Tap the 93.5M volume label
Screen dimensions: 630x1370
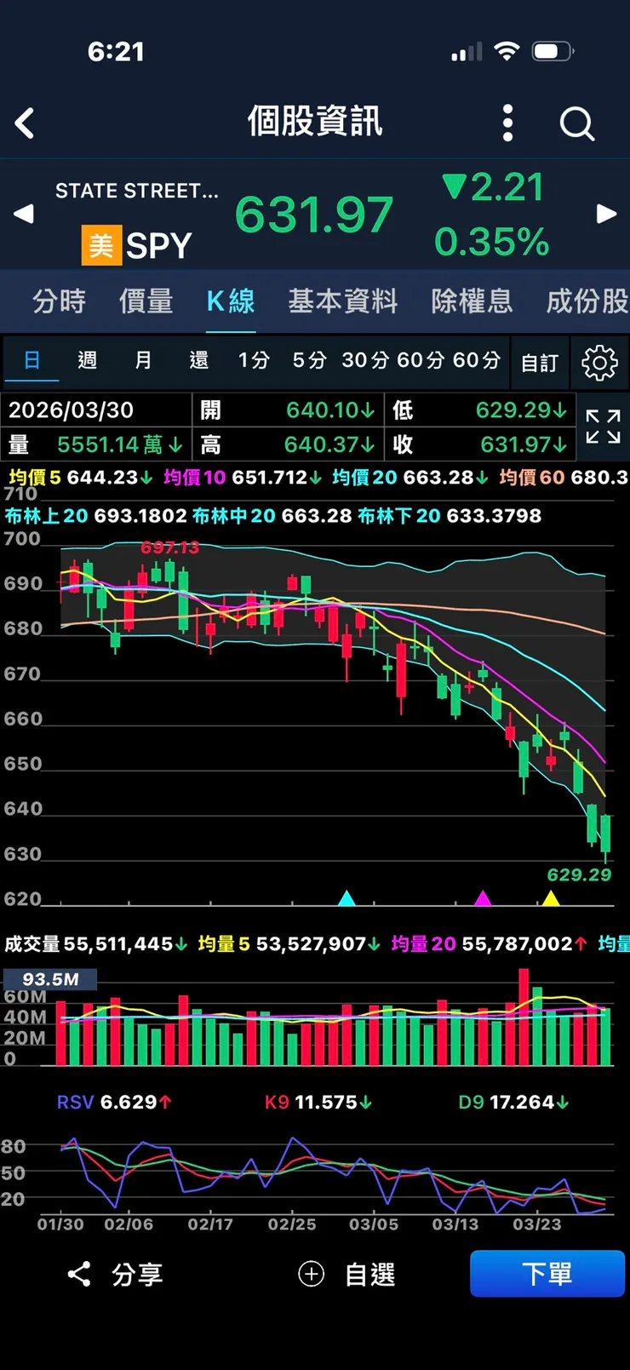(x=50, y=979)
